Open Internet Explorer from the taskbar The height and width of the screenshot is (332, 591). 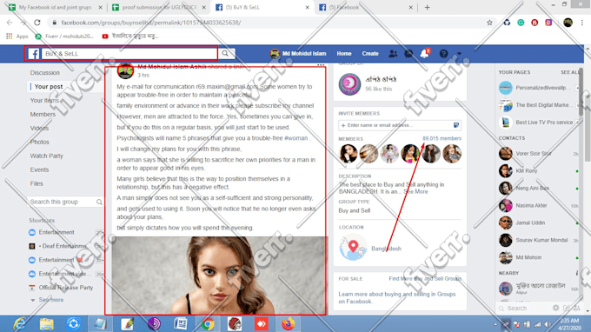pyautogui.click(x=19, y=323)
